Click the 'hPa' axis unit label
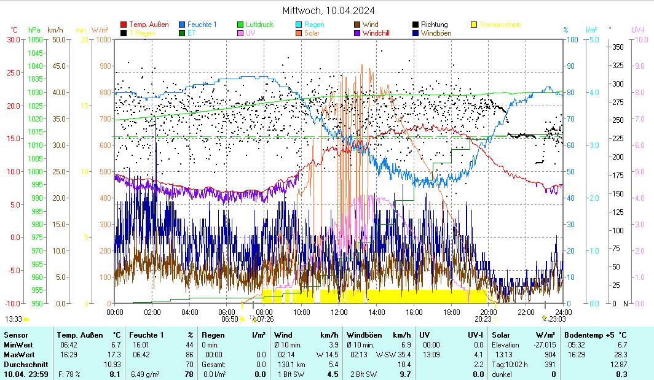654x380 pixels. pyautogui.click(x=34, y=30)
